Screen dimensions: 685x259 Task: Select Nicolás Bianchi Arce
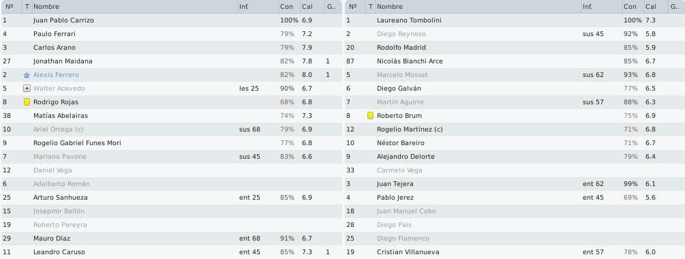[x=410, y=61]
